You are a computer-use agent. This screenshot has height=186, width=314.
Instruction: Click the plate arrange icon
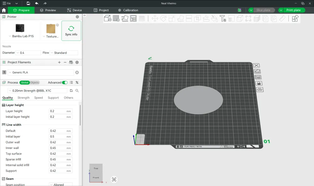258,77
